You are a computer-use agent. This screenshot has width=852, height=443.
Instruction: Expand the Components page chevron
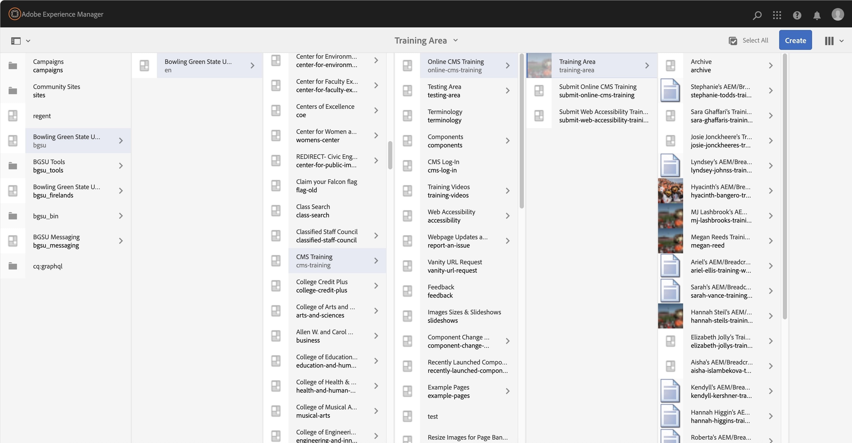click(508, 141)
